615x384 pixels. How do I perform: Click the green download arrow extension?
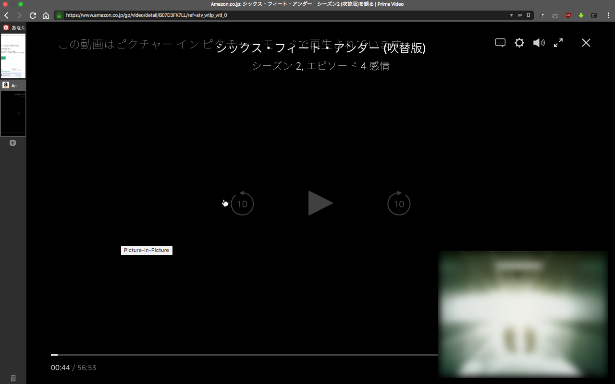[x=581, y=15]
